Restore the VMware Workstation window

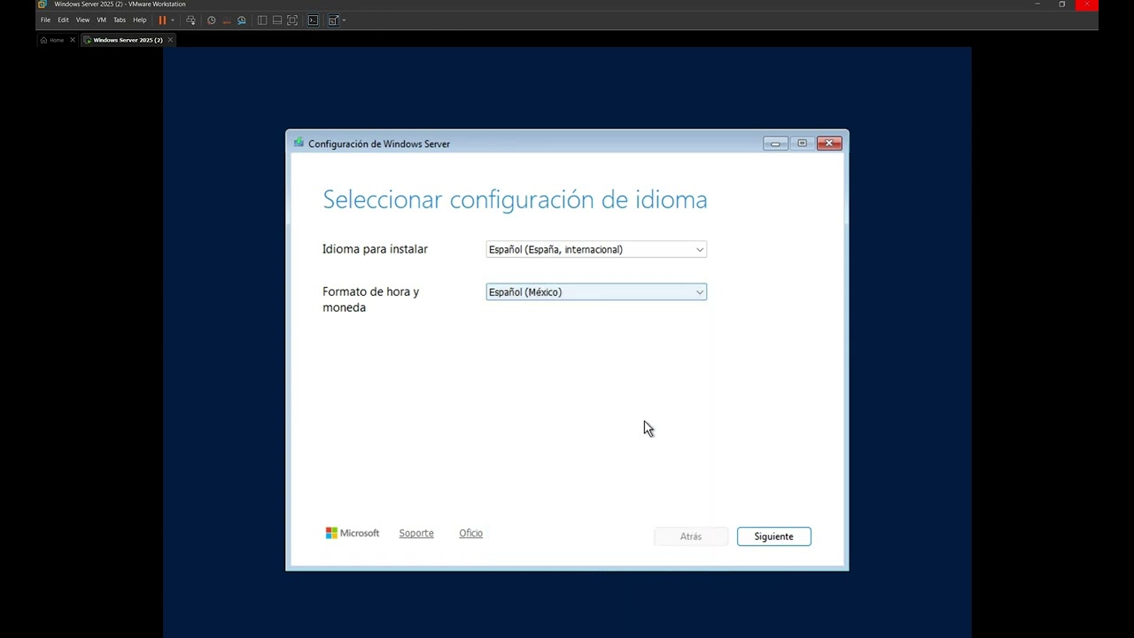1062,4
